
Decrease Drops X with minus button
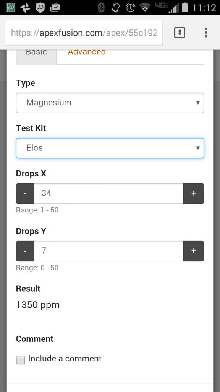tap(25, 193)
